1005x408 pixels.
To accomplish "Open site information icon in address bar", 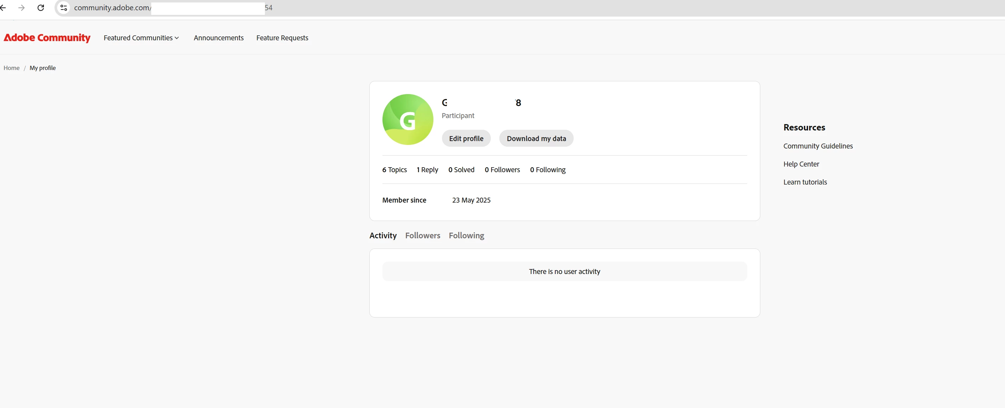I will pos(64,8).
